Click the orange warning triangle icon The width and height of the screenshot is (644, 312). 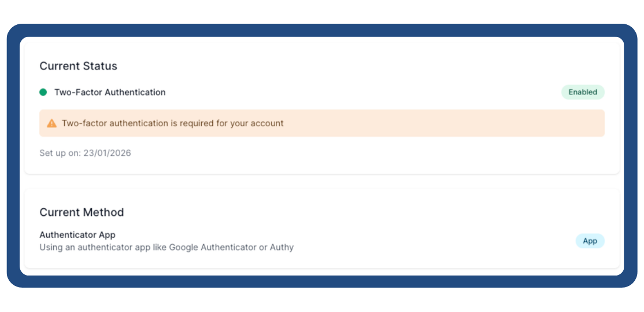click(52, 123)
